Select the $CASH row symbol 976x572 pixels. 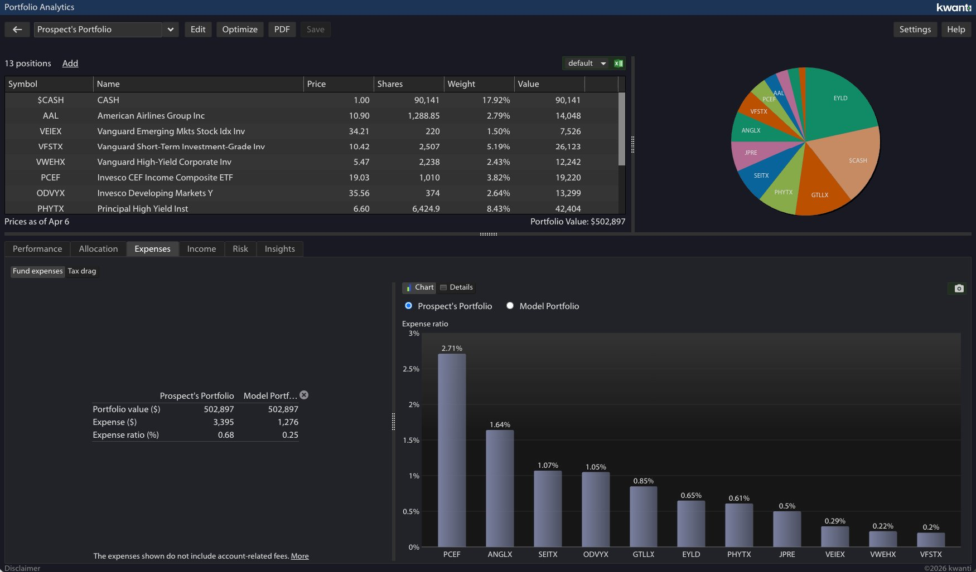[50, 100]
